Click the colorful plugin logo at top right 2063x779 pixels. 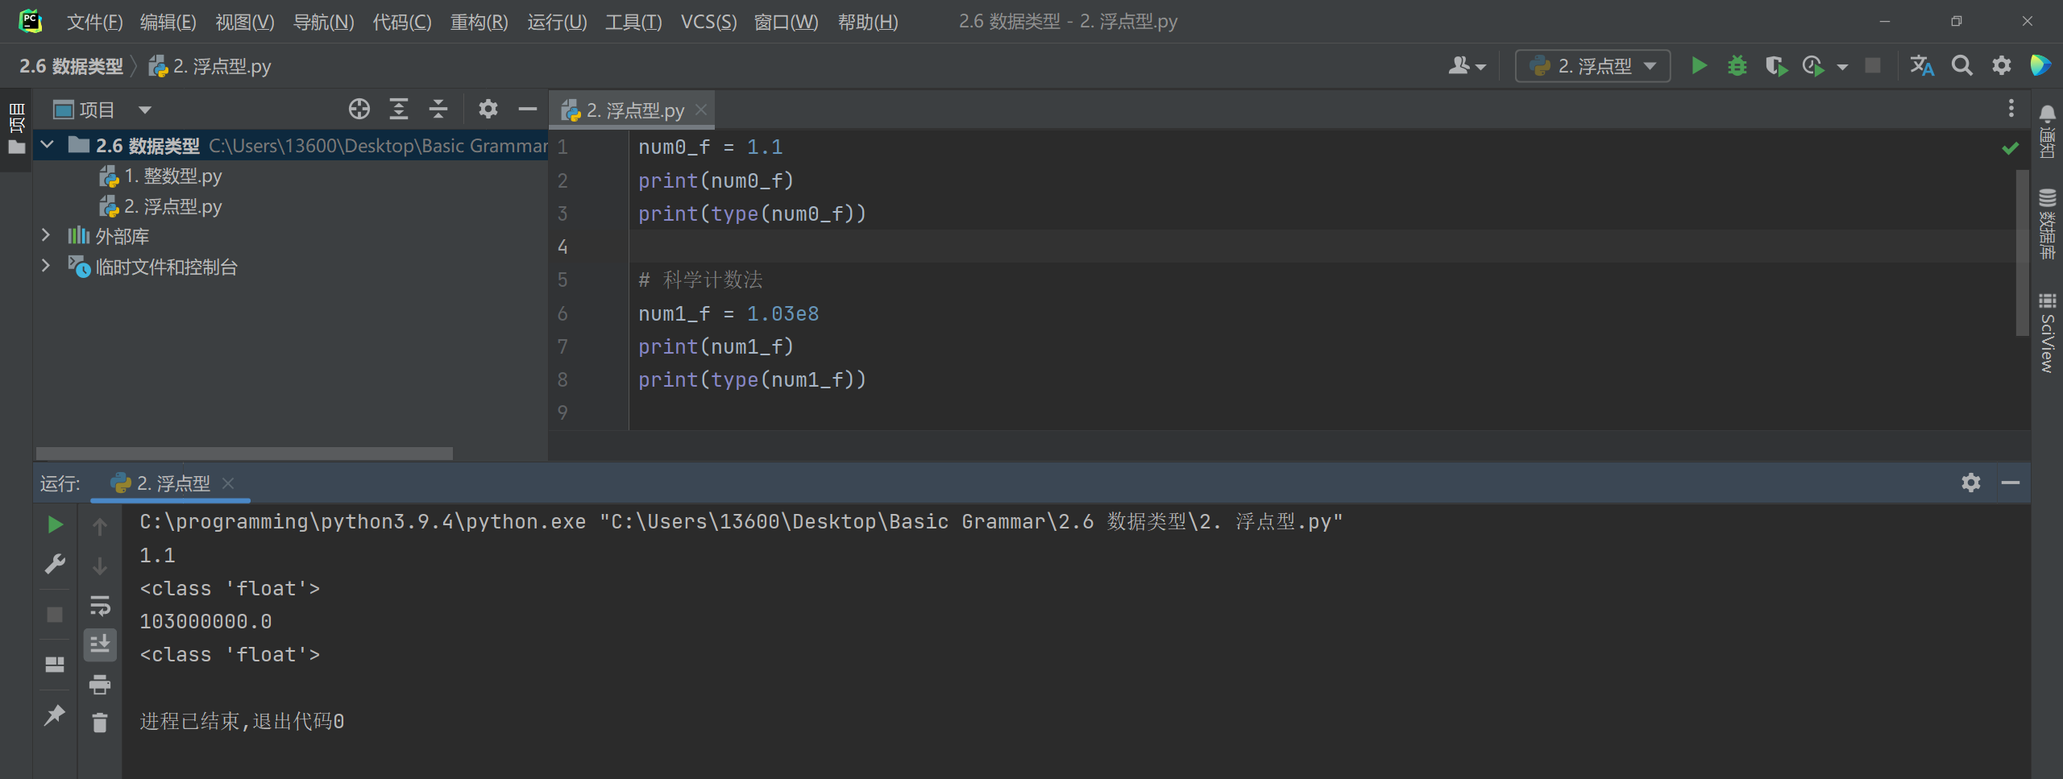pyautogui.click(x=2041, y=65)
